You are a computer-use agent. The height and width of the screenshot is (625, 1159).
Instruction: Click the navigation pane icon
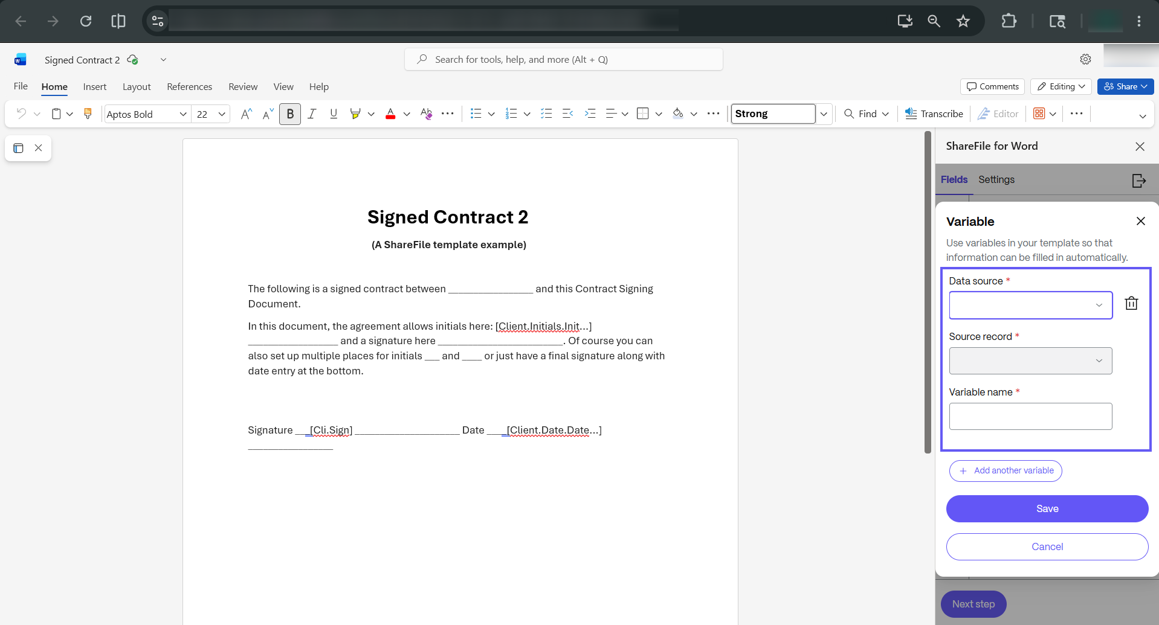click(x=18, y=148)
